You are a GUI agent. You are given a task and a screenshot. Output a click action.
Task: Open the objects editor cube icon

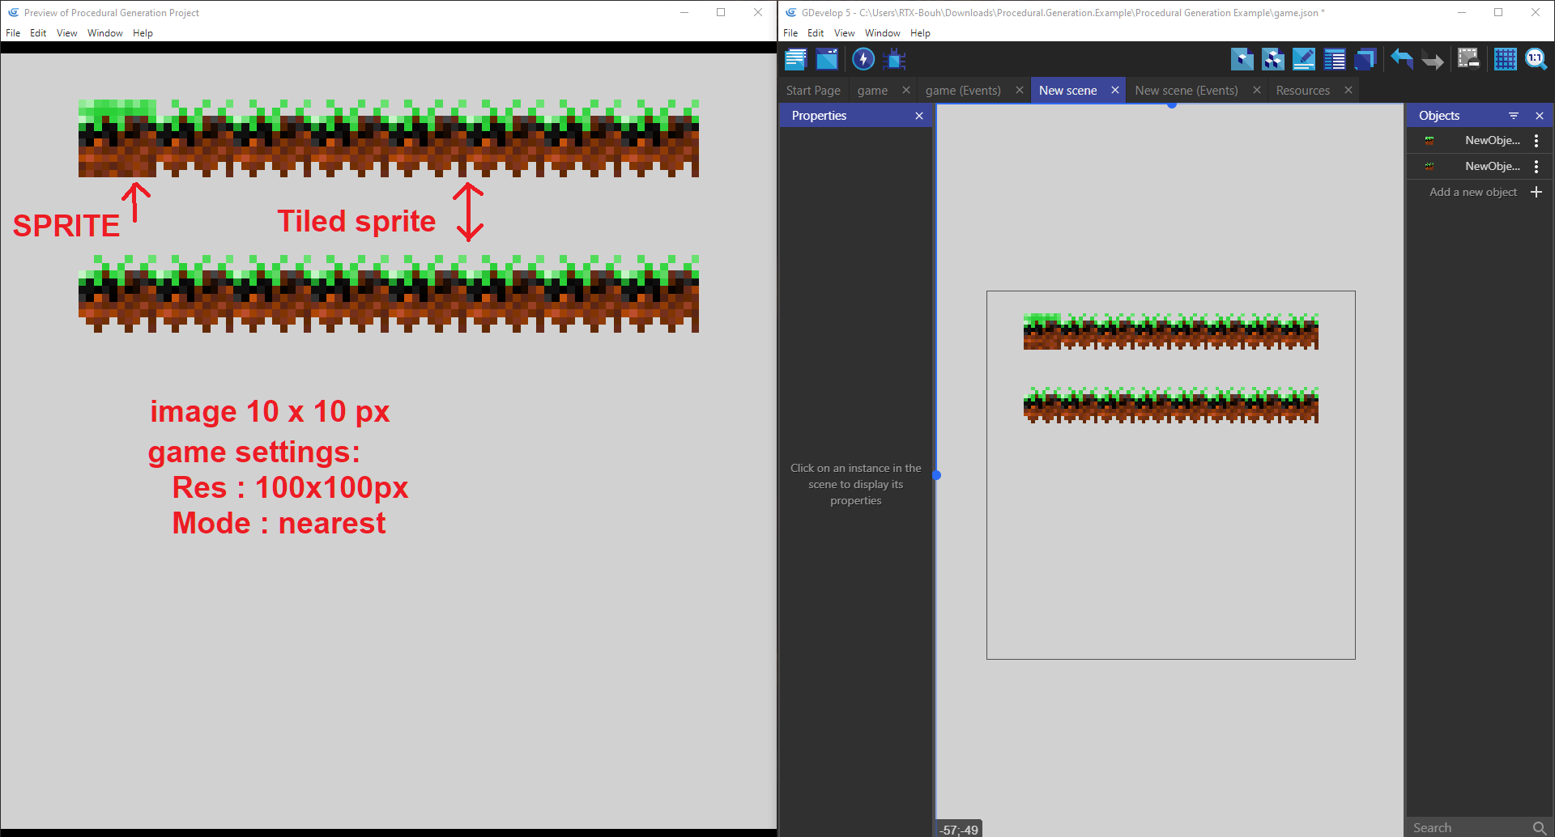coord(1242,59)
